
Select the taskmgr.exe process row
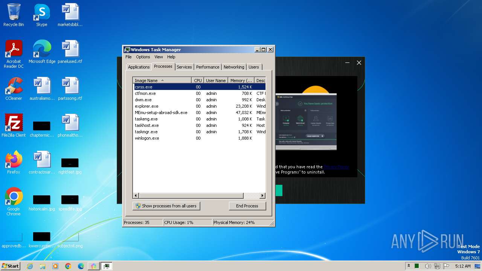click(x=199, y=132)
